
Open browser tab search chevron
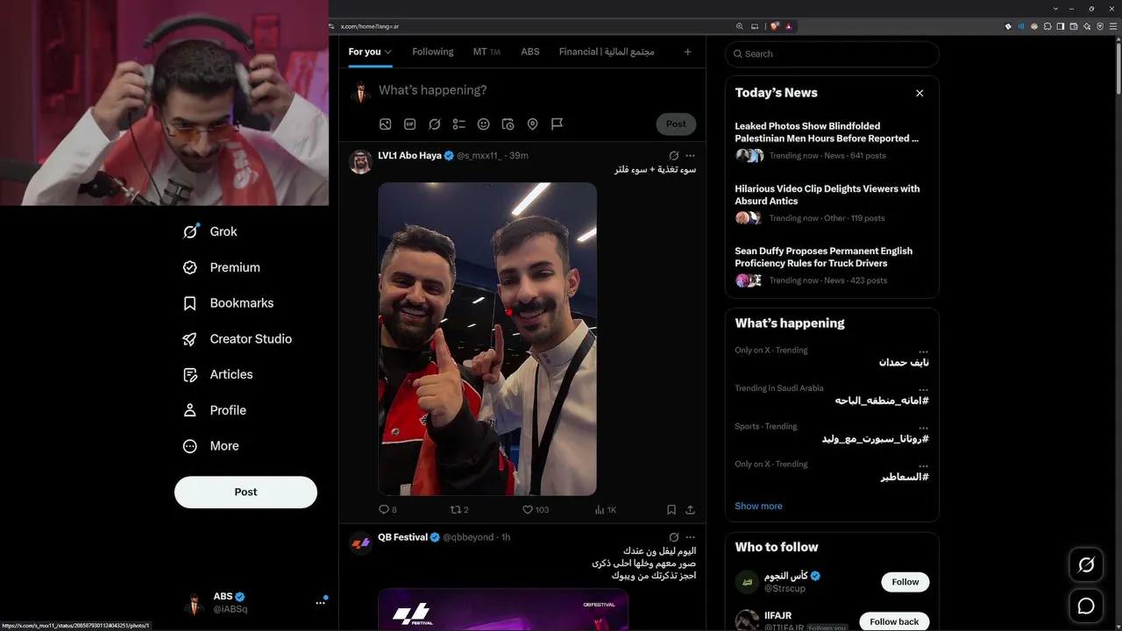click(x=1056, y=9)
